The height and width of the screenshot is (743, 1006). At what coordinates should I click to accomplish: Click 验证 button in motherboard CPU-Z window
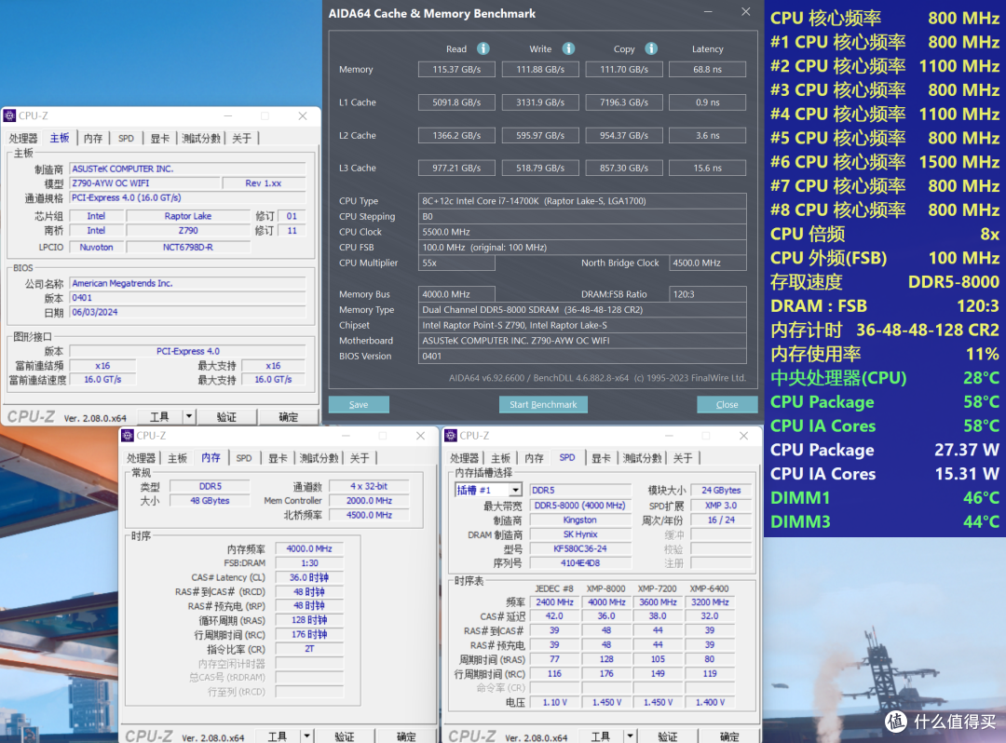[x=226, y=417]
